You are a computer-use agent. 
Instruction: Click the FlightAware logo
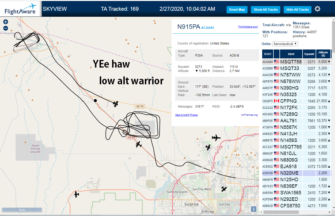(x=20, y=9)
